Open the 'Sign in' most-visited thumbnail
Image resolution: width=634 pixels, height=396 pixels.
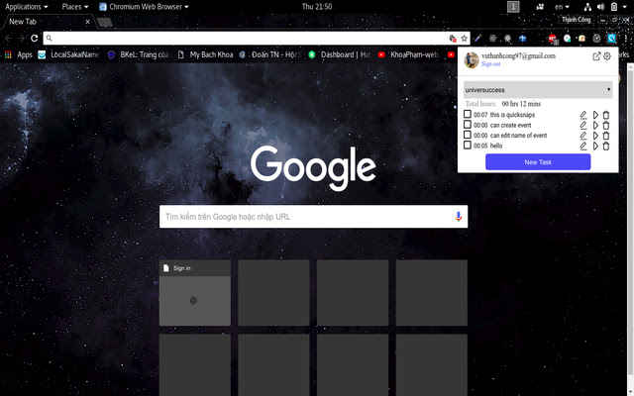195,293
